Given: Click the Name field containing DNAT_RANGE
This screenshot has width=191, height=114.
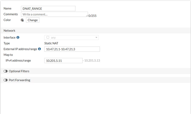Looking at the screenshot, I should (x=48, y=8).
